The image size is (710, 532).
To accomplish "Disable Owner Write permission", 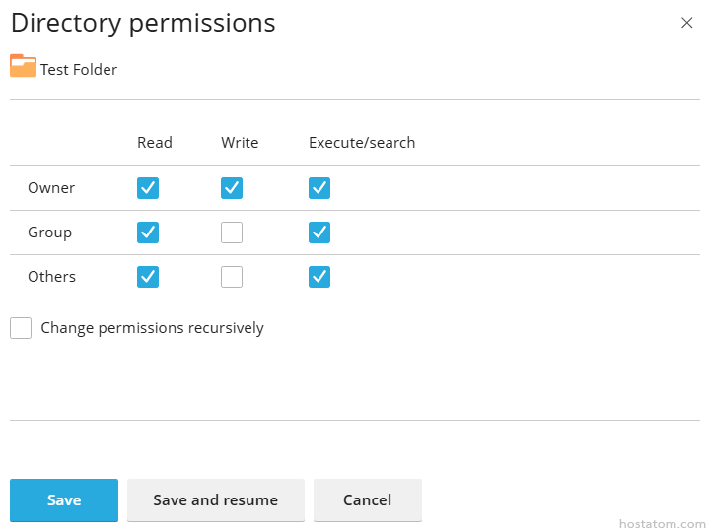I will tap(232, 188).
